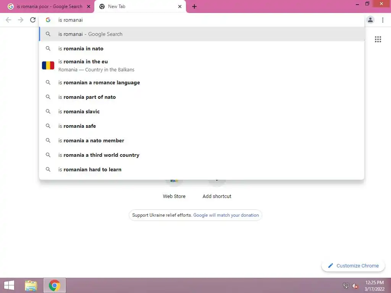Click the browser forward arrow
This screenshot has width=391, height=293.
click(21, 20)
